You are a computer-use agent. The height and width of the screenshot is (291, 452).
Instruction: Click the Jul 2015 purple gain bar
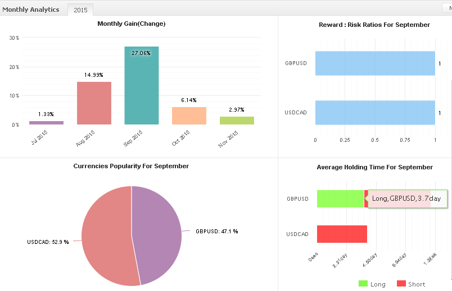click(46, 122)
